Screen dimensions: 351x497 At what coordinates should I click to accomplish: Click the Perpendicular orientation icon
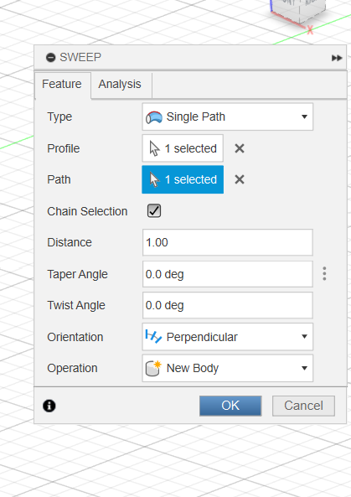[153, 337]
